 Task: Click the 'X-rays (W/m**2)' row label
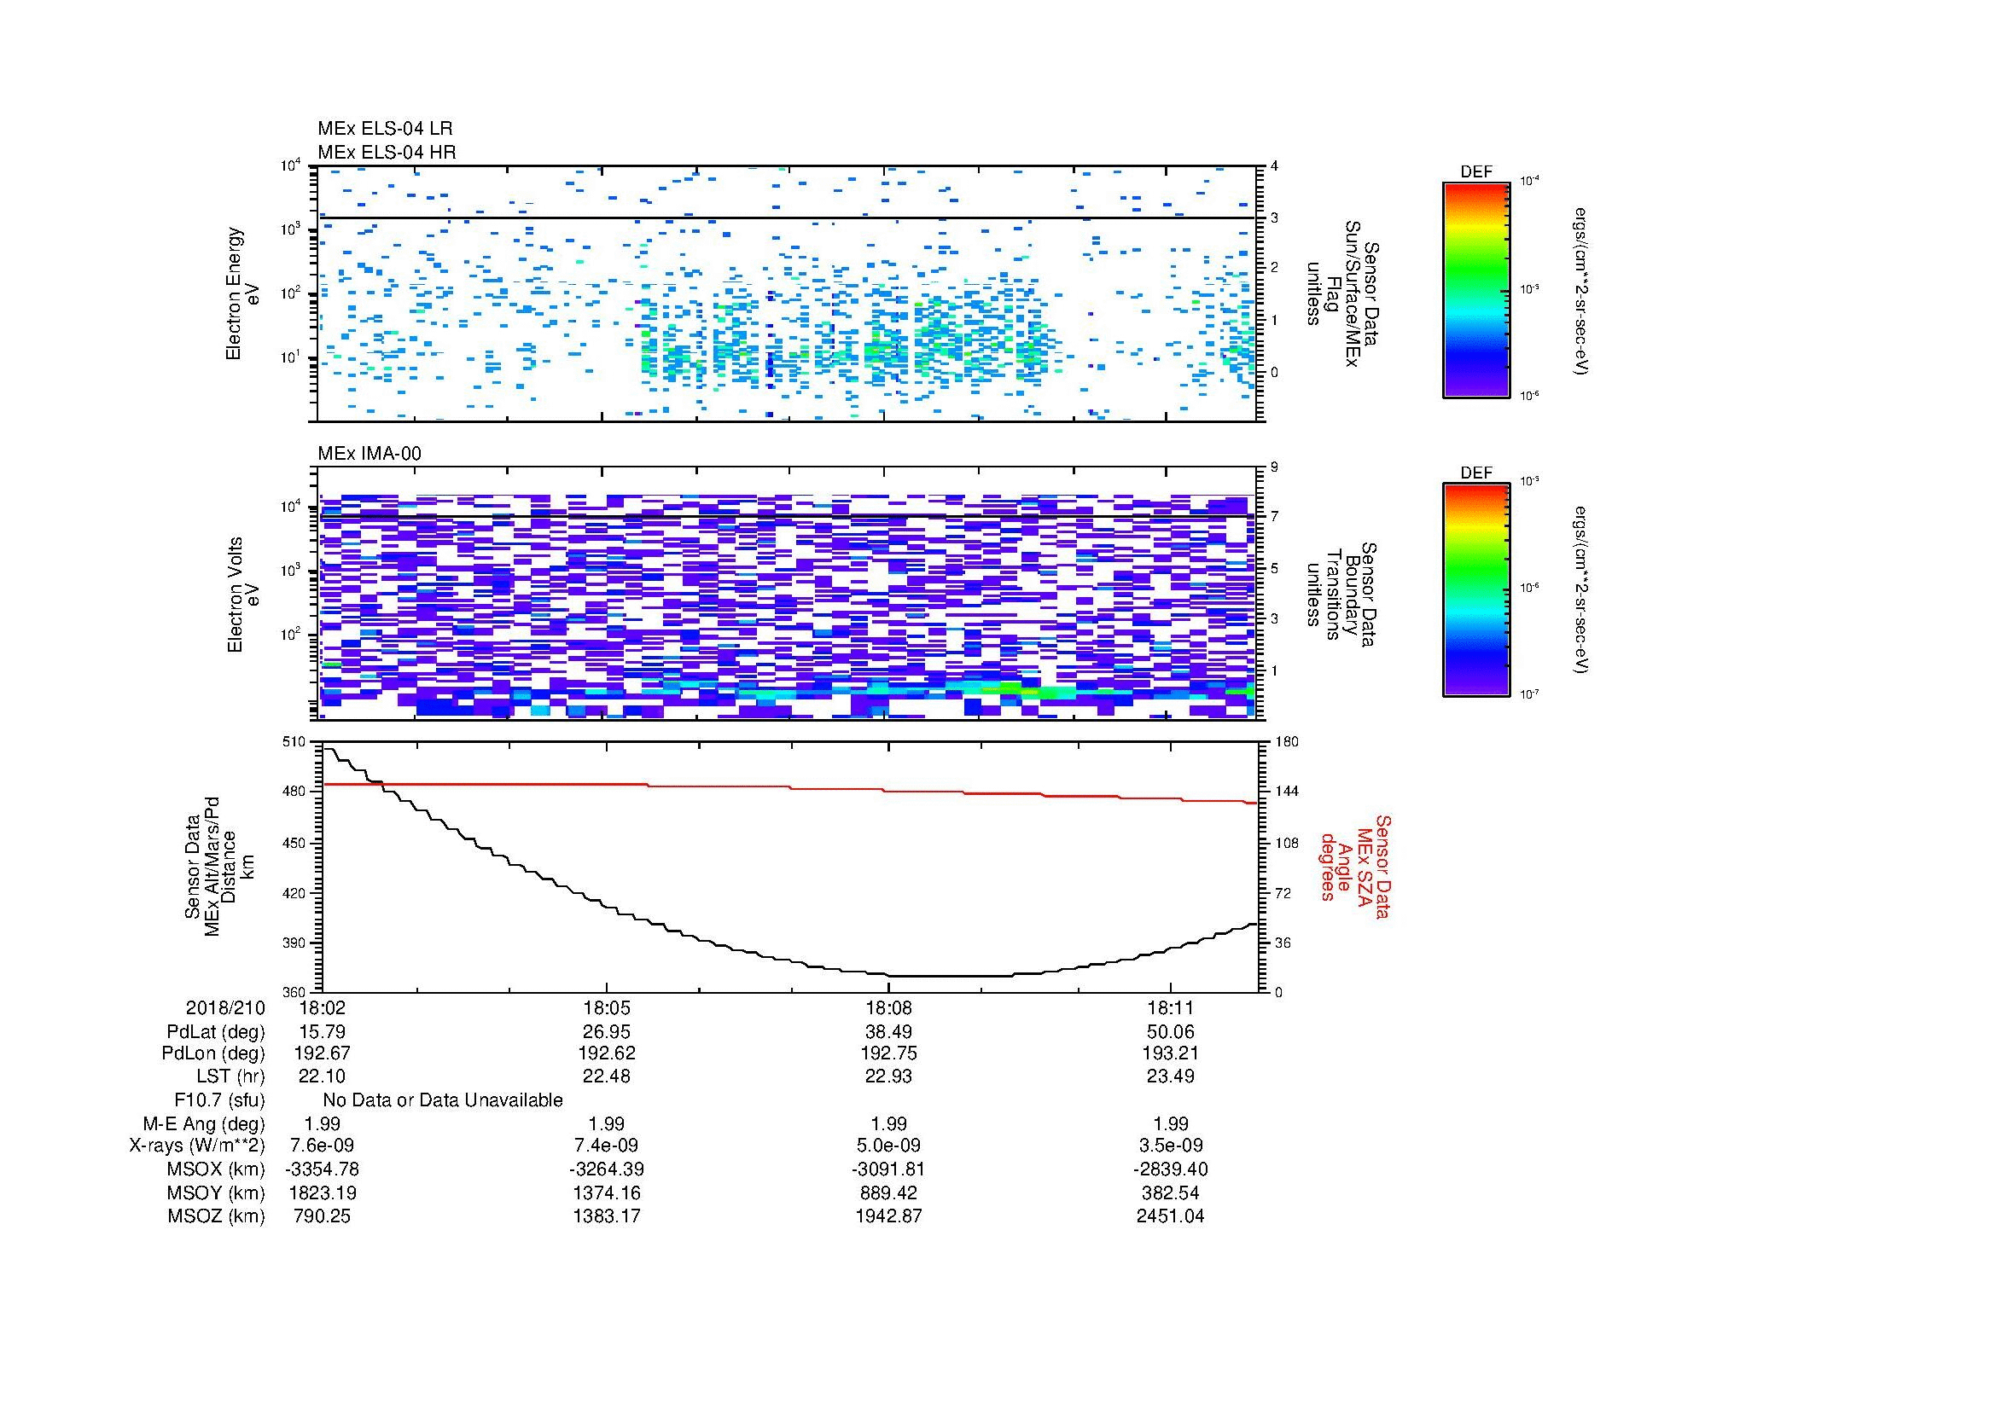[197, 1146]
